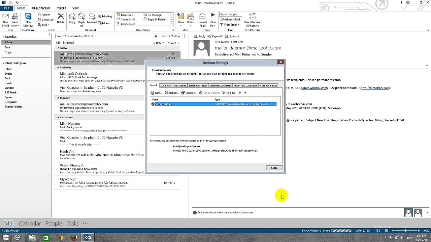
Task: Open the Published Calendars tab
Action: pyautogui.click(x=245, y=86)
